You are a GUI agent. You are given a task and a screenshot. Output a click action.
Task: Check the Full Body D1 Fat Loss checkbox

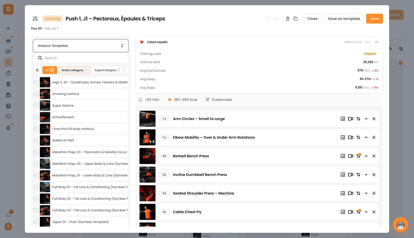click(x=36, y=187)
